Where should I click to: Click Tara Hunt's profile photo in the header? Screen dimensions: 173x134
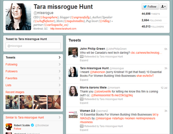click(18, 16)
